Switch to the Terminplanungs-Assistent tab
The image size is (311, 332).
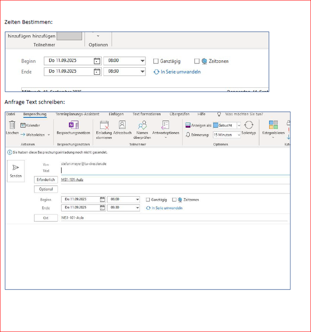point(77,114)
